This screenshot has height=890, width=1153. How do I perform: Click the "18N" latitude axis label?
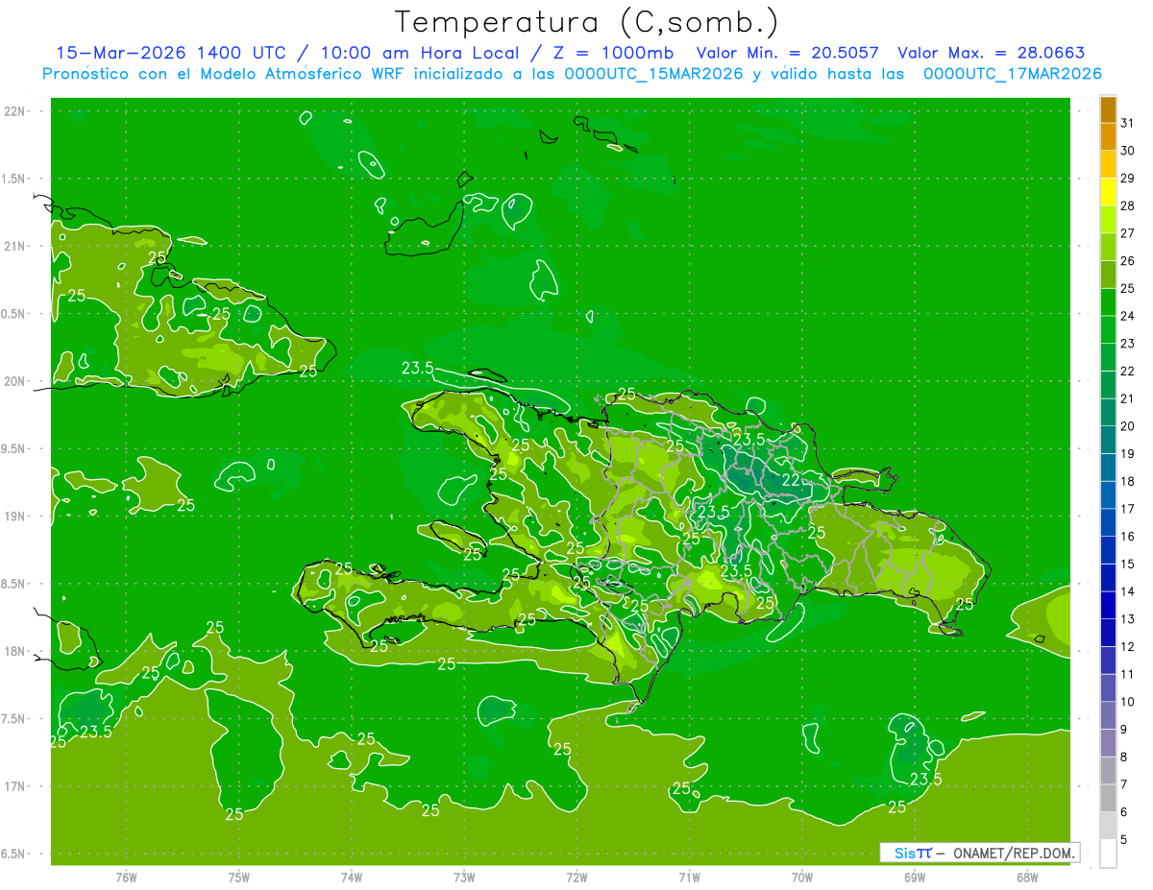click(13, 651)
